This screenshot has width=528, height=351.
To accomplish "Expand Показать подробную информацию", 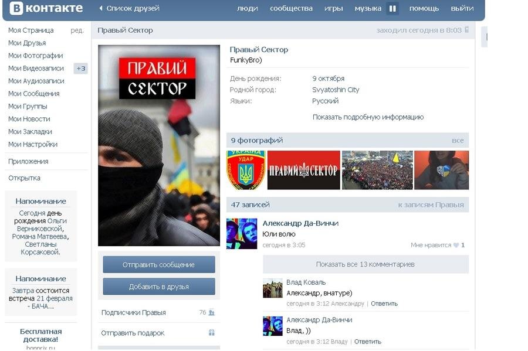I will click(x=368, y=117).
